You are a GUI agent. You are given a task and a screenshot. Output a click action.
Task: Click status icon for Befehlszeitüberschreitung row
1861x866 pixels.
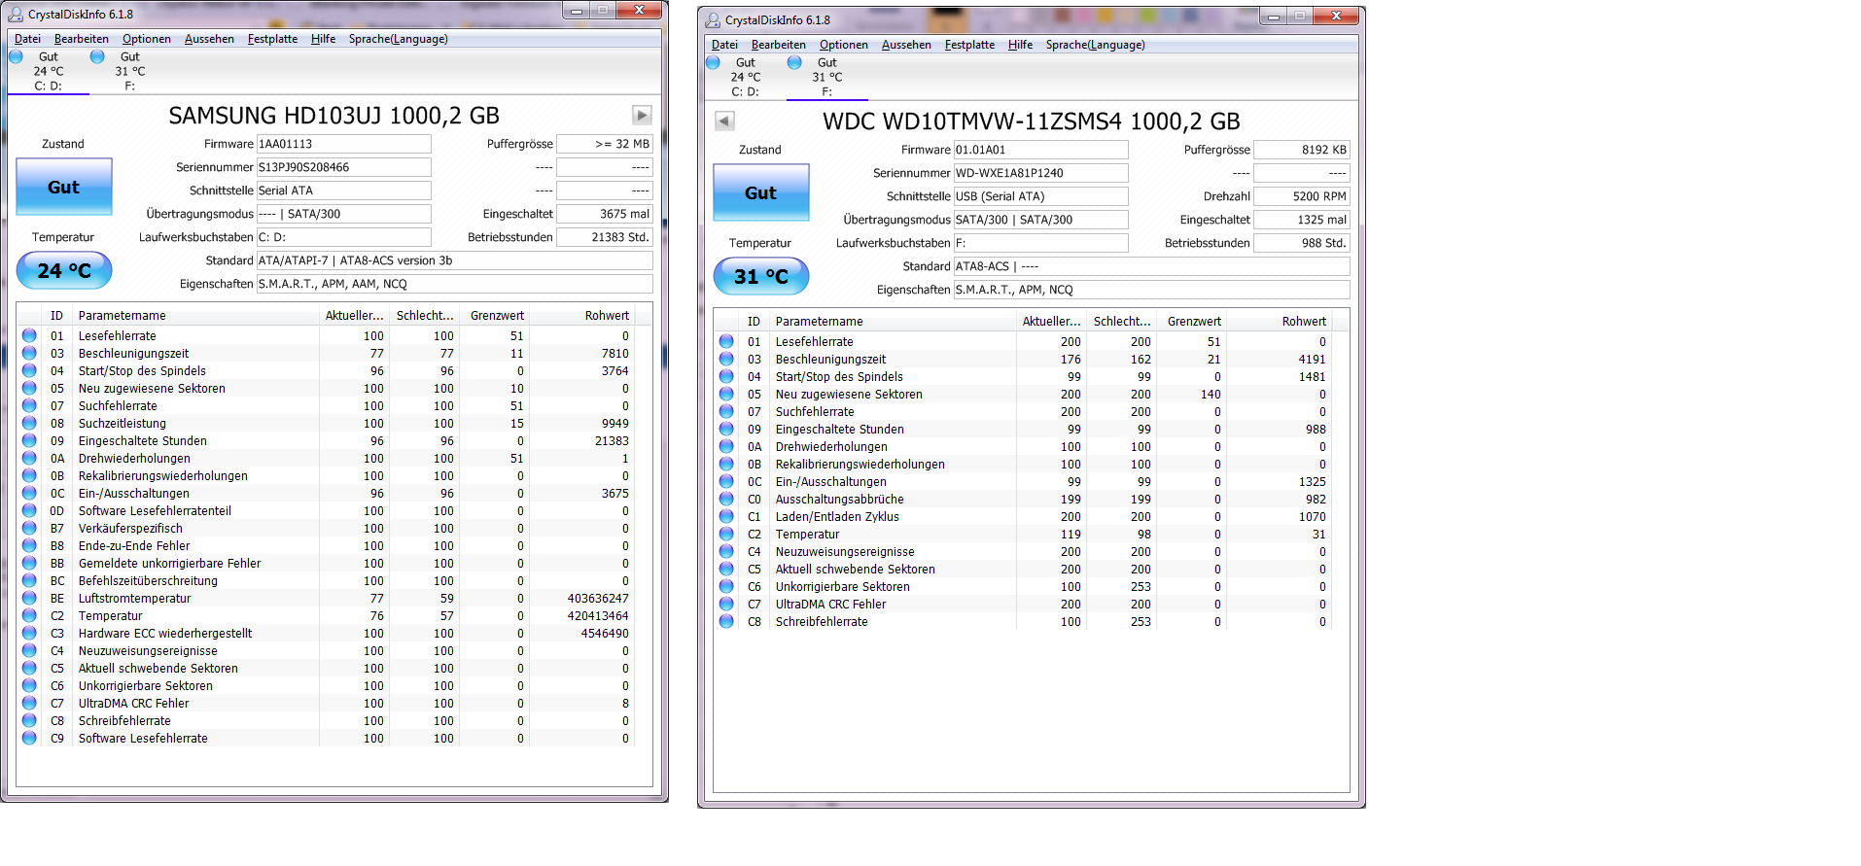point(29,580)
